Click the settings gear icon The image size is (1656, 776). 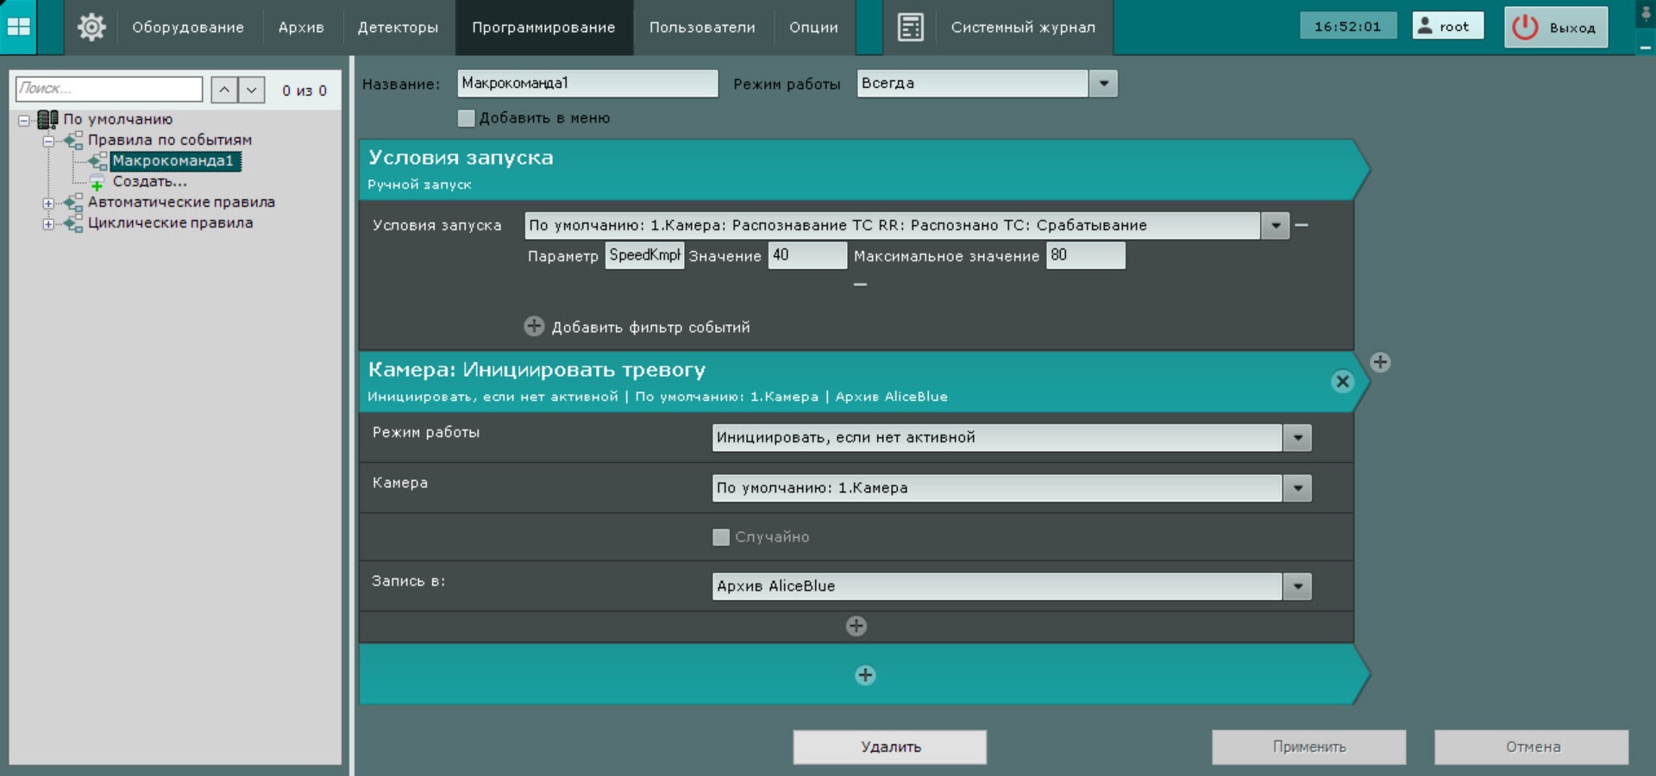coord(91,27)
